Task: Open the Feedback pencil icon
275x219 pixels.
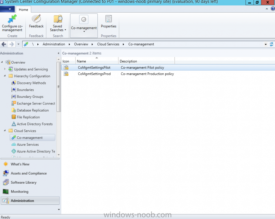Action: (36, 19)
